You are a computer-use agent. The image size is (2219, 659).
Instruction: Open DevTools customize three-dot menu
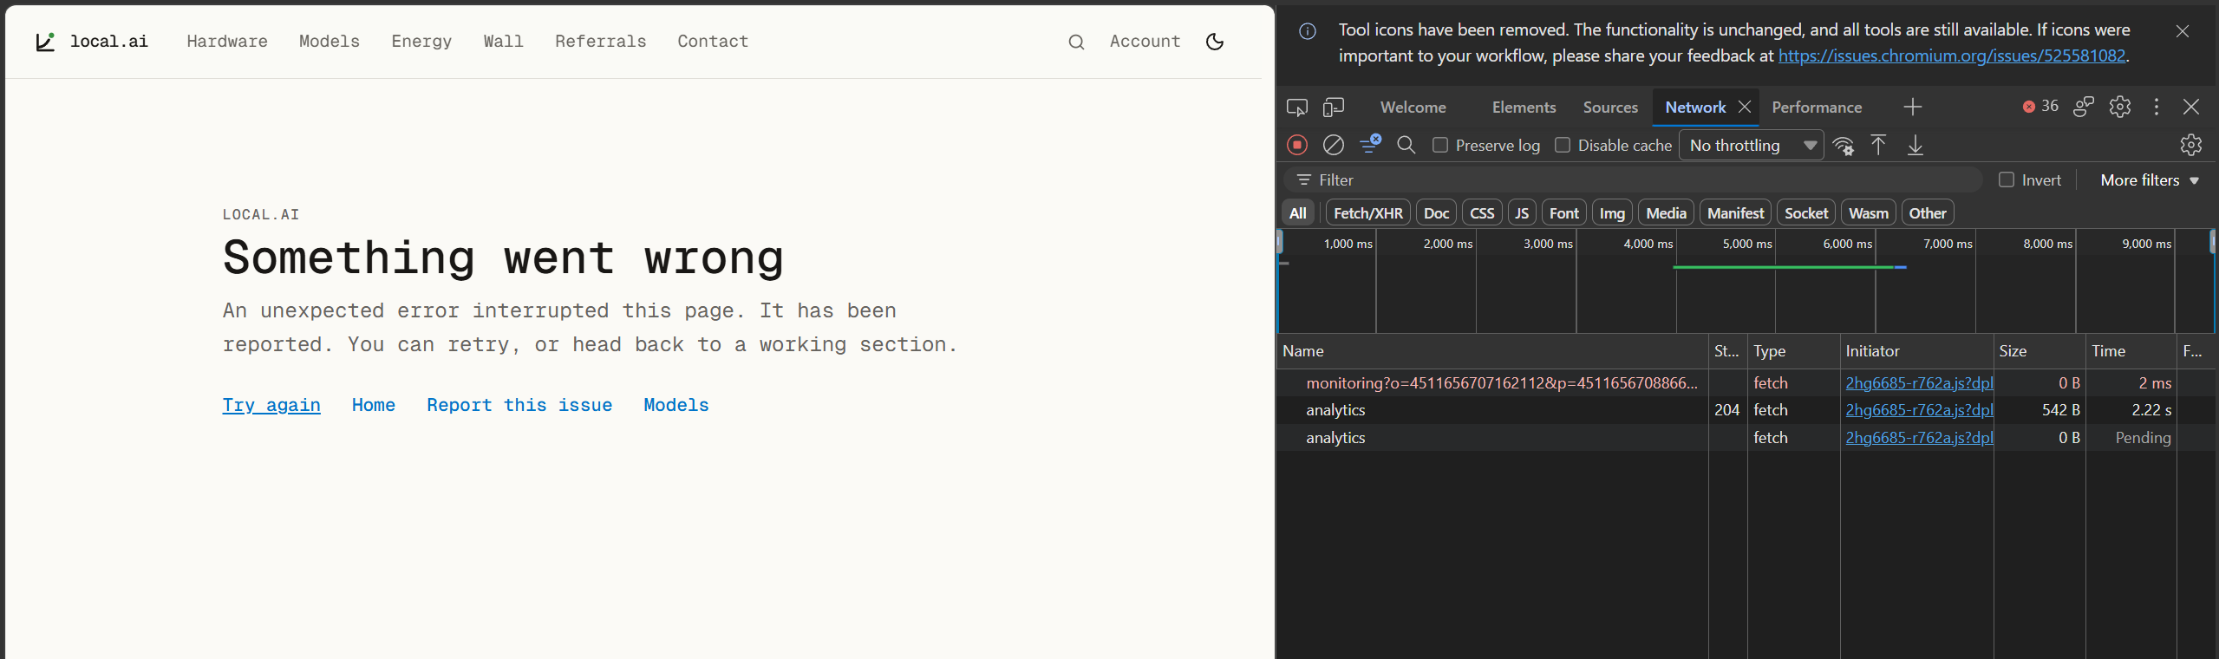2157,107
